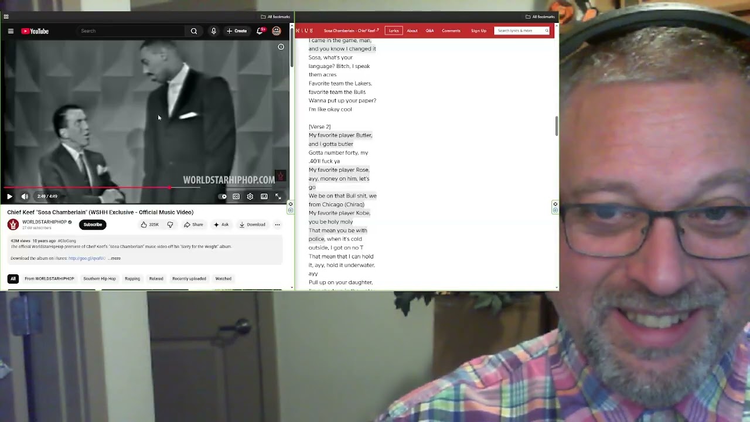This screenshot has width=750, height=422.
Task: Select the Related filter chip
Action: 156,278
